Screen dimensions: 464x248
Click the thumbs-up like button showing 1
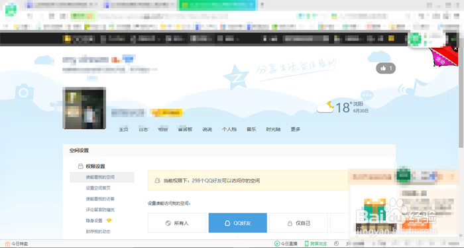coord(386,68)
